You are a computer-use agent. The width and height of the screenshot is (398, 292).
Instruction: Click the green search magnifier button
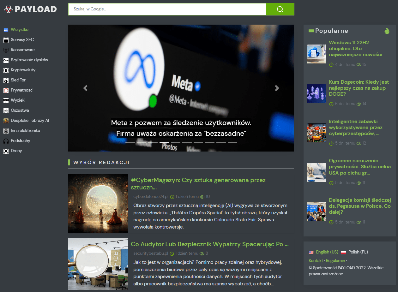[x=280, y=9]
